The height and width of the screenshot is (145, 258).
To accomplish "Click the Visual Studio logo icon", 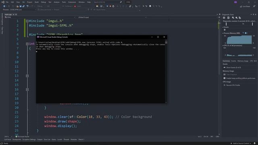I will (3, 2).
